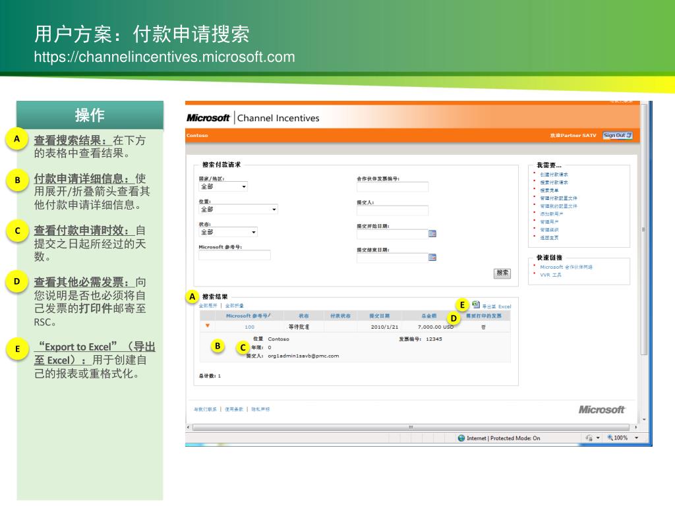Click the 100% zoom magnifier icon
Screen dimensions: 675x506
pyautogui.click(x=610, y=437)
